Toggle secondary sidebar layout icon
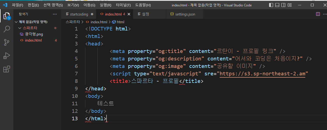 (283, 5)
